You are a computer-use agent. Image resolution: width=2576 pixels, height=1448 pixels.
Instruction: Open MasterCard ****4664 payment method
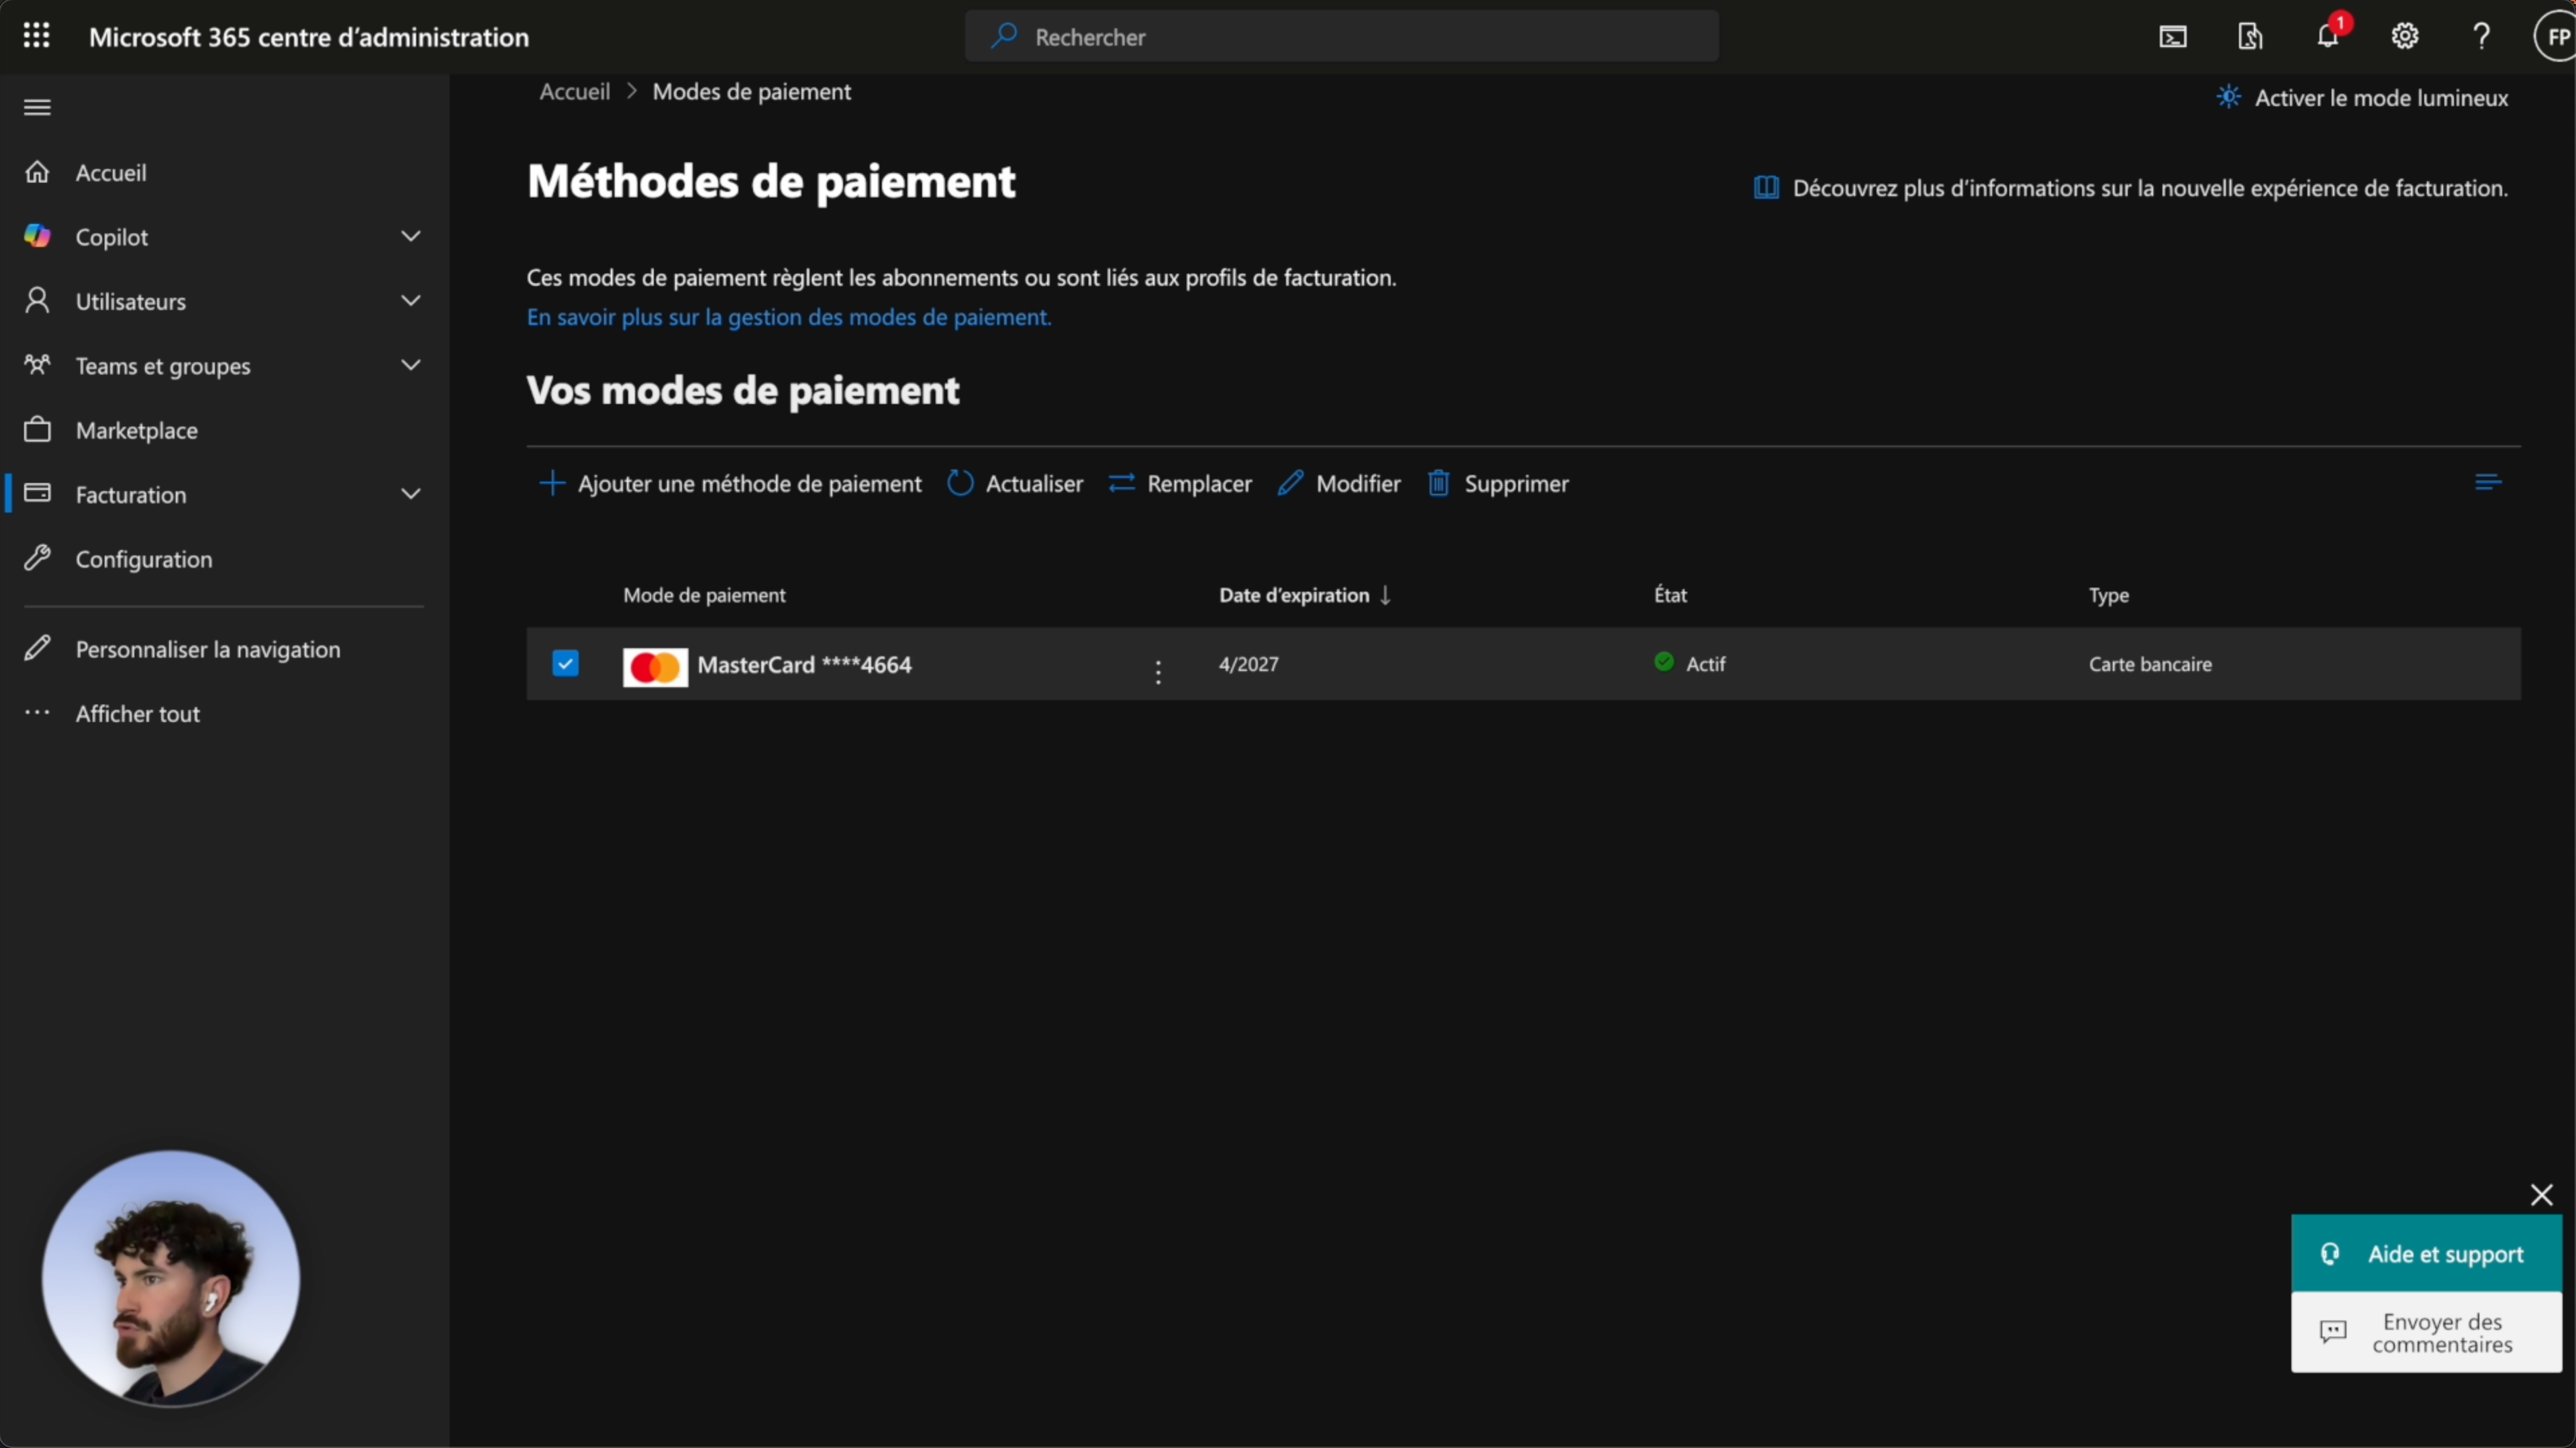pyautogui.click(x=804, y=665)
